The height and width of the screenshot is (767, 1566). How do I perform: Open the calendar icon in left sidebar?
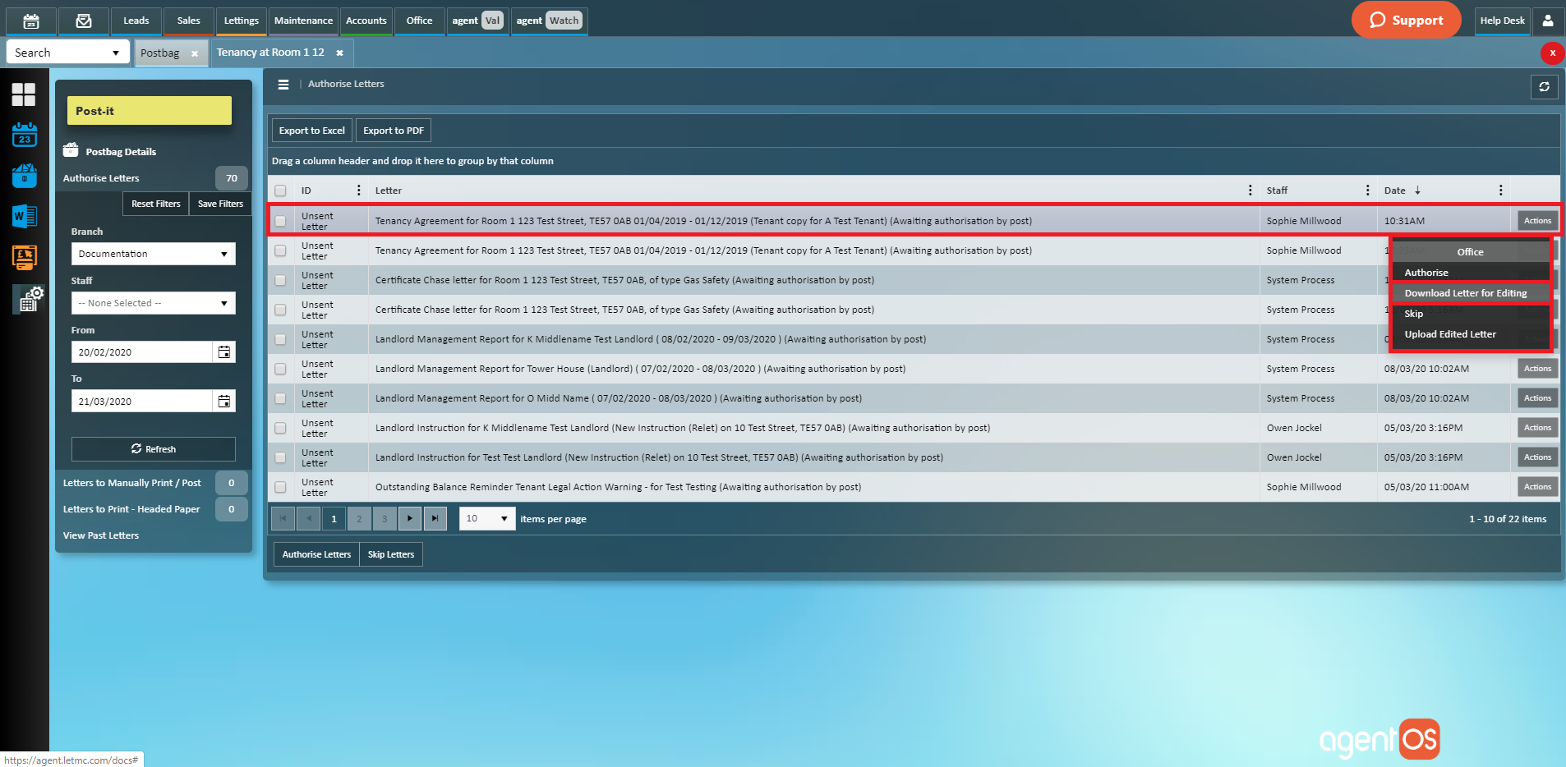[x=24, y=135]
